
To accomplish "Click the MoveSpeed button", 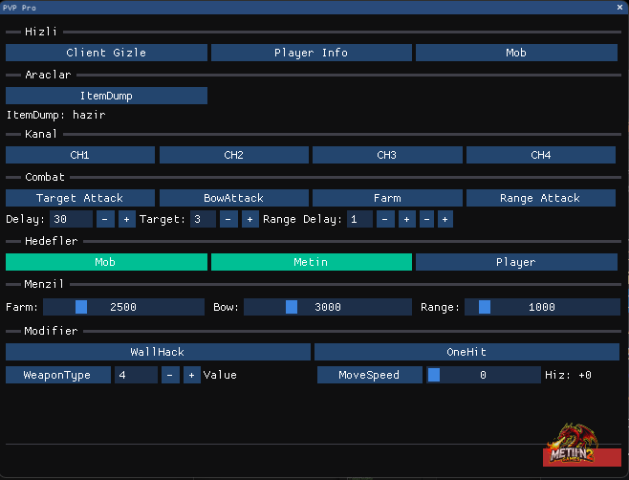I will (369, 375).
